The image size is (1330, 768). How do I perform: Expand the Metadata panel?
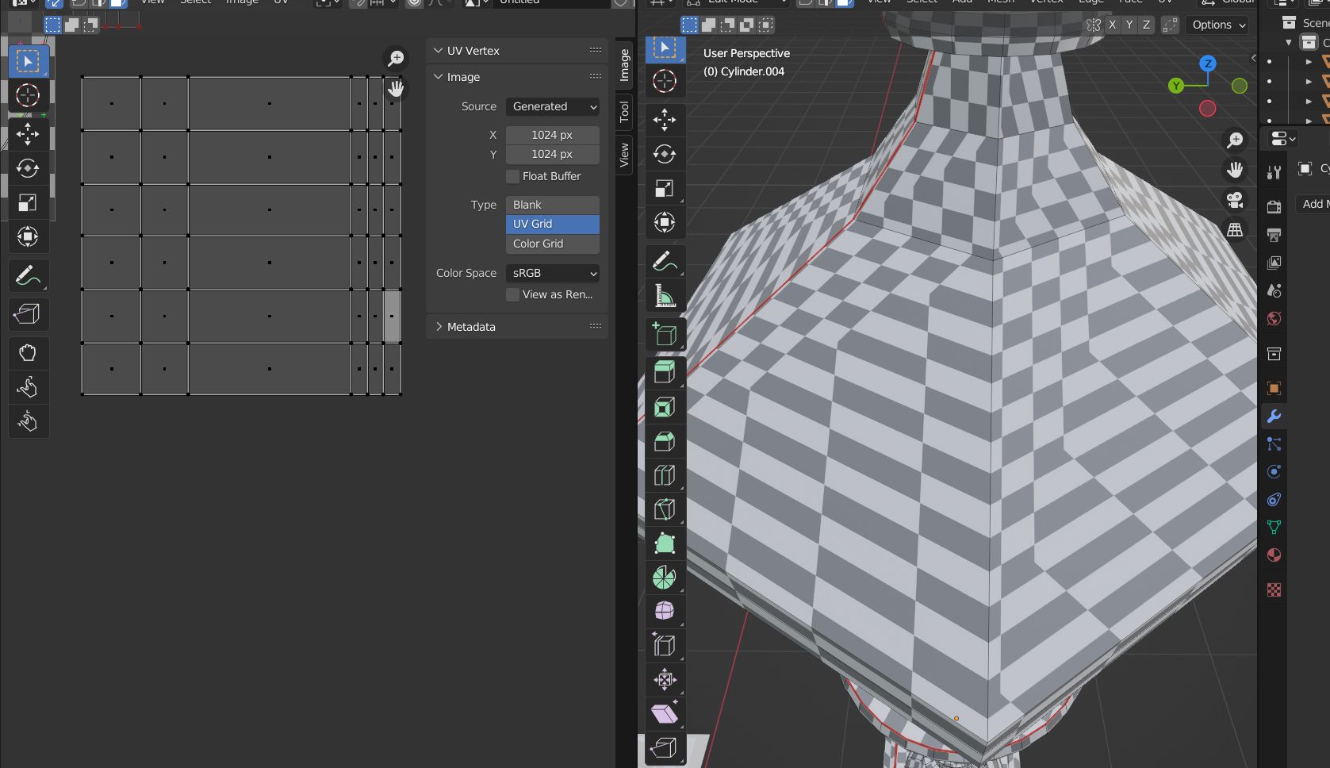(438, 327)
